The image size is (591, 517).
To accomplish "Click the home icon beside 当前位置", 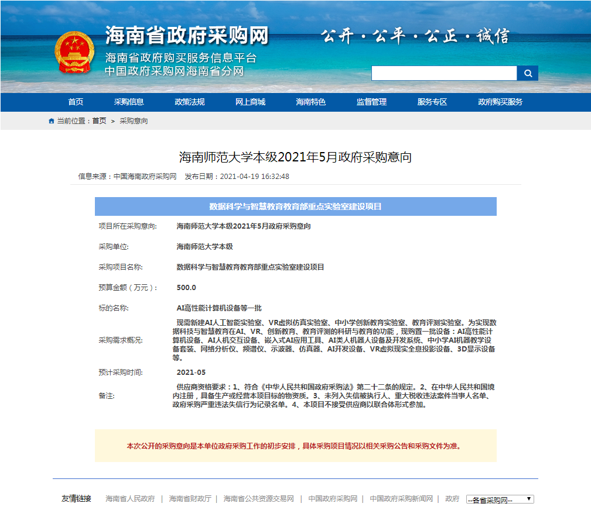I will 52,121.
